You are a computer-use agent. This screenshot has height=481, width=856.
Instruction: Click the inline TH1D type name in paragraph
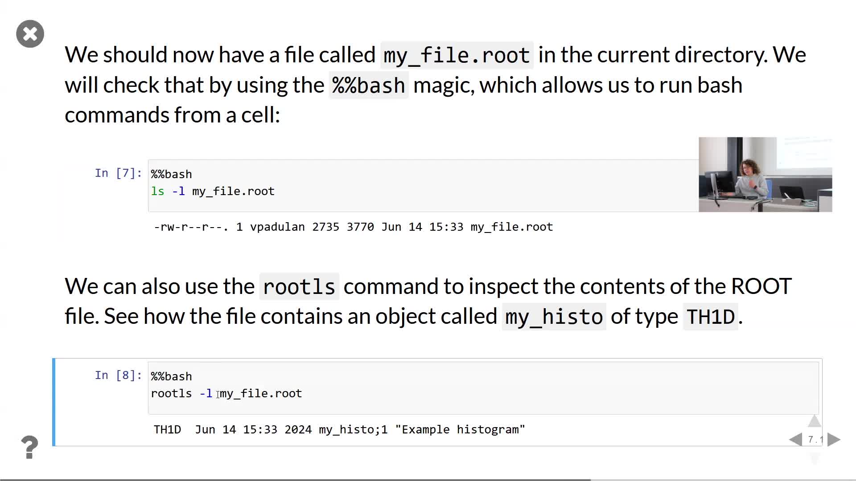(710, 317)
